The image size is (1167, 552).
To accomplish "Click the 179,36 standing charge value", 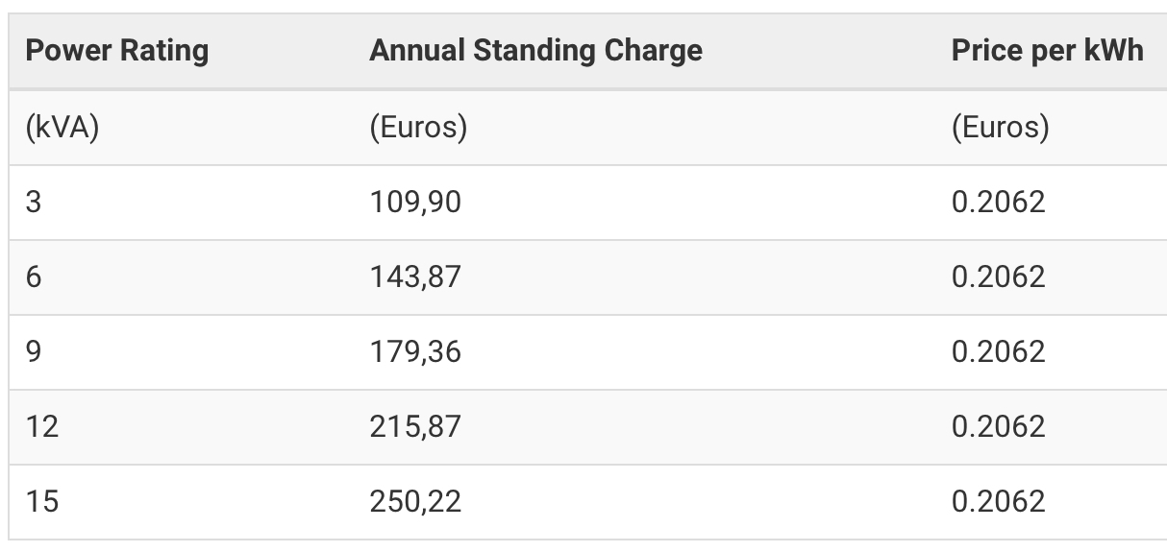I will pyautogui.click(x=415, y=352).
